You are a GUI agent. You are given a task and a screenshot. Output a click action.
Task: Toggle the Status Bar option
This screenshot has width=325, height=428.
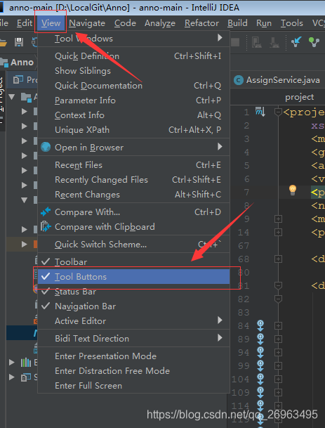point(133,291)
